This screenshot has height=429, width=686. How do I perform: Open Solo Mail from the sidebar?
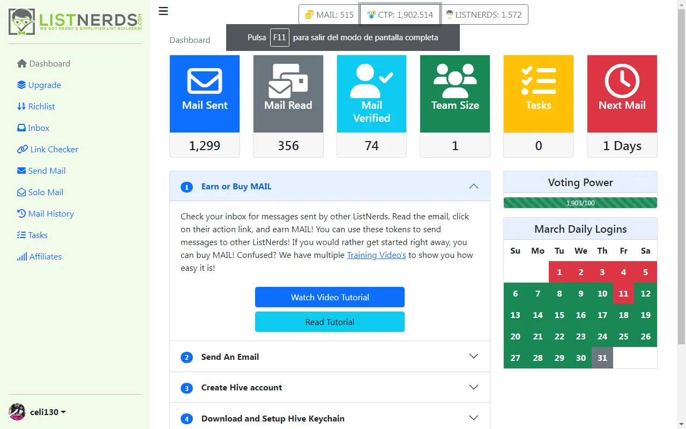[40, 192]
